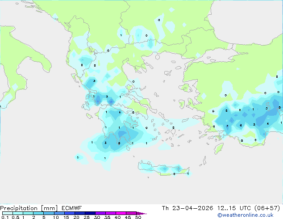This screenshot has width=283, height=219.
Task: Open the weatheronline.co.uk copyright link
Action: (x=246, y=215)
